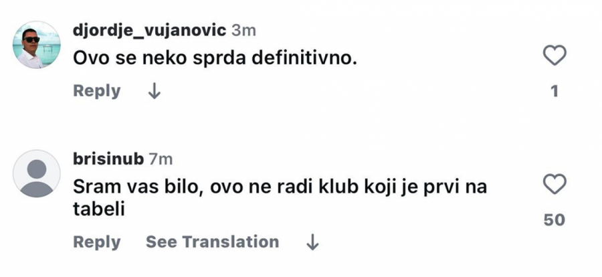Click the like count of 50

pos(554,219)
